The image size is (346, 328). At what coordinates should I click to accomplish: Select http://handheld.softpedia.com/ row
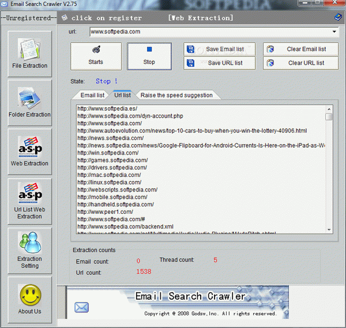[x=201, y=205]
